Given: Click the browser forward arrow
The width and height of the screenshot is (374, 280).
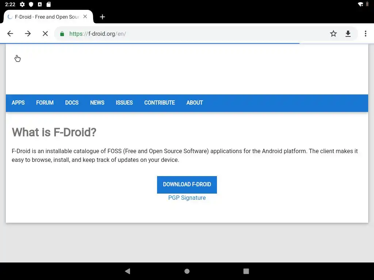Looking at the screenshot, I should tap(28, 34).
